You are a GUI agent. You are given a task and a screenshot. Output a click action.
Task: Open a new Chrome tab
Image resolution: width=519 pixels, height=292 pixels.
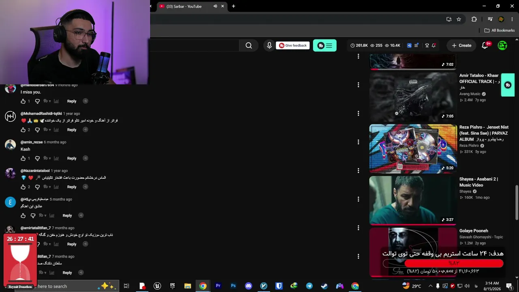[x=234, y=6]
